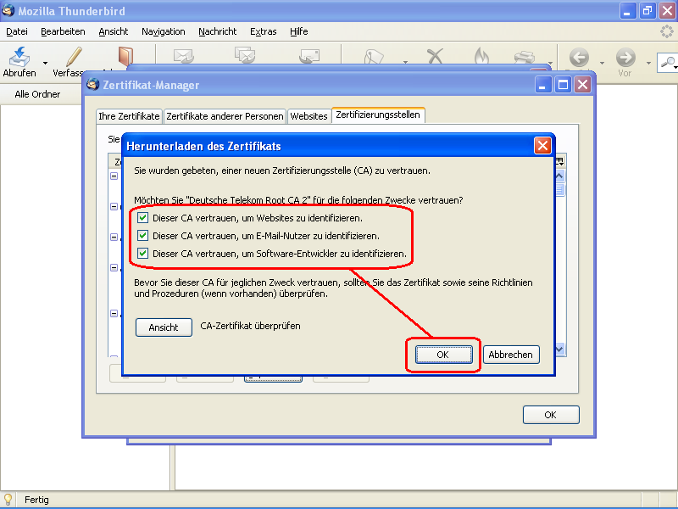Click the print toolbar icon
The height and width of the screenshot is (509, 678).
pos(525,57)
